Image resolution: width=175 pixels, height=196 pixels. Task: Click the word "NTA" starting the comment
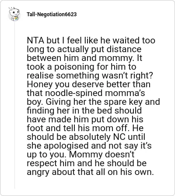[x=35, y=40]
